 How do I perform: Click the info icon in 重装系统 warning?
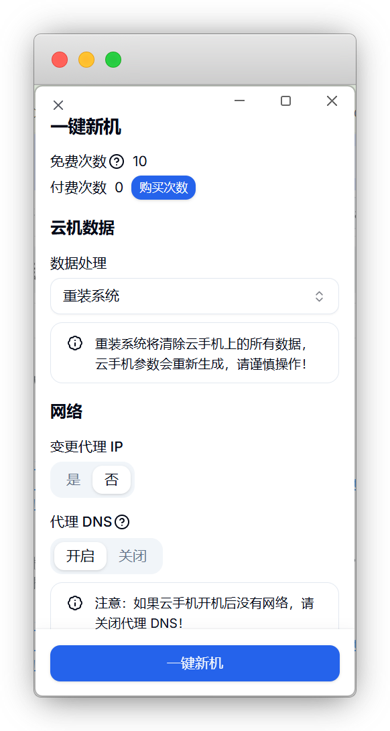pyautogui.click(x=74, y=344)
